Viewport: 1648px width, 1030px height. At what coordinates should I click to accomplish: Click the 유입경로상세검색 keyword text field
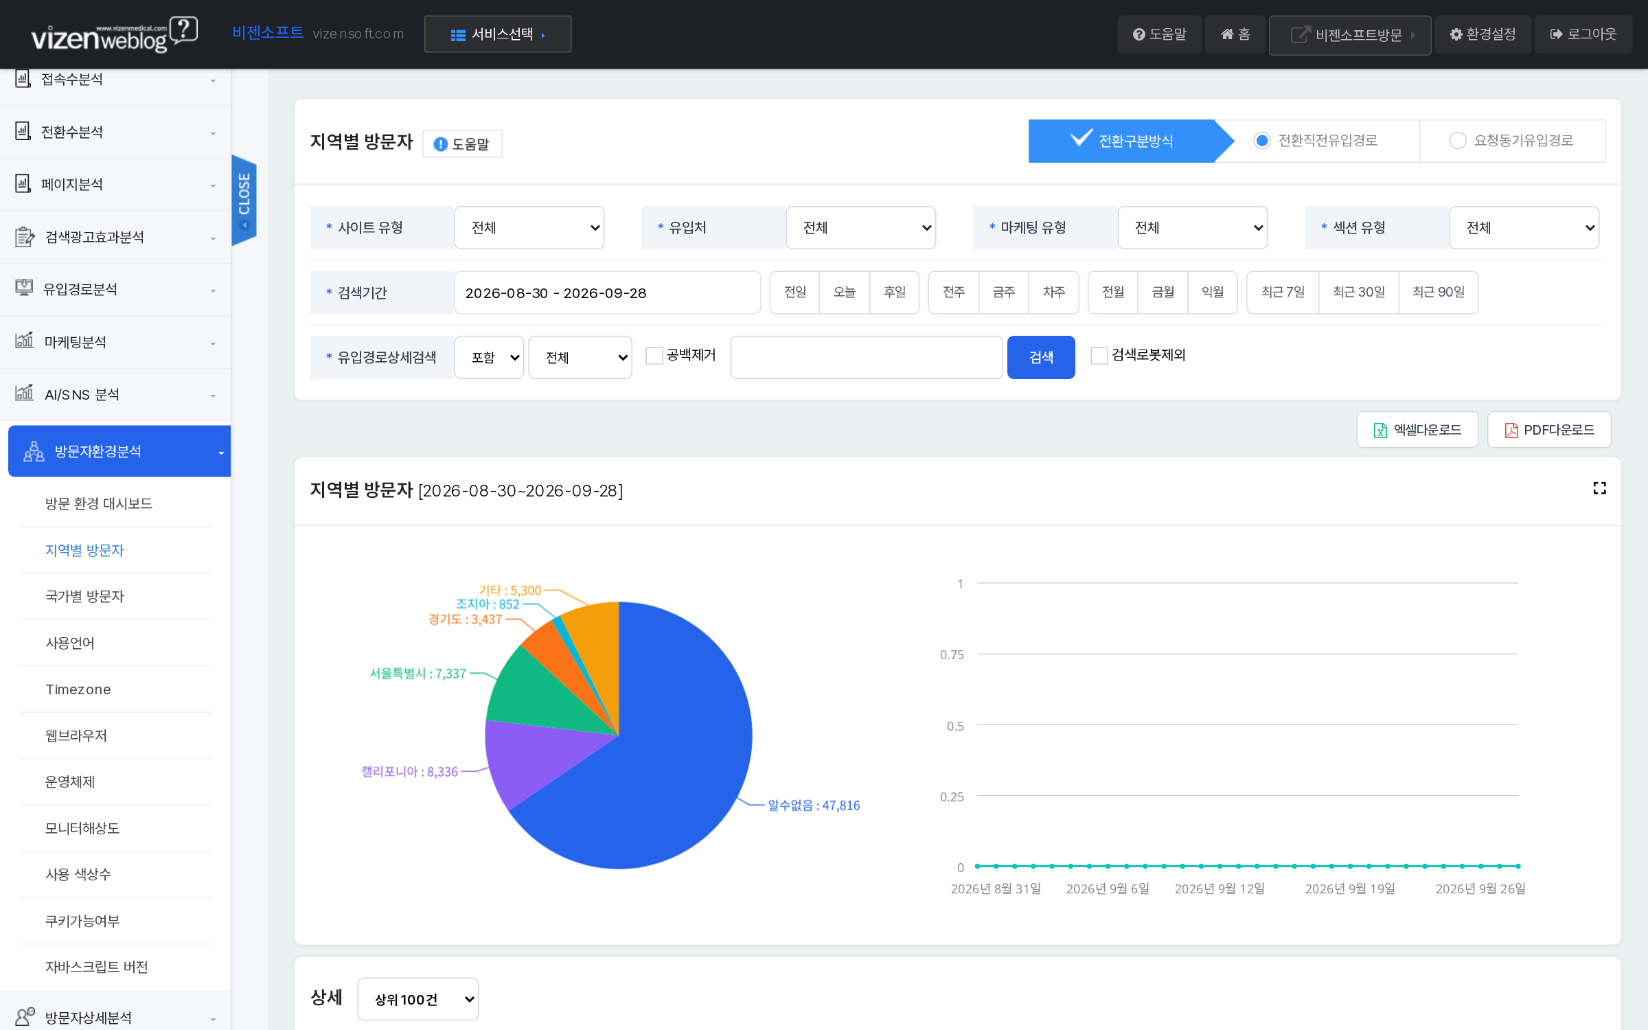click(867, 357)
